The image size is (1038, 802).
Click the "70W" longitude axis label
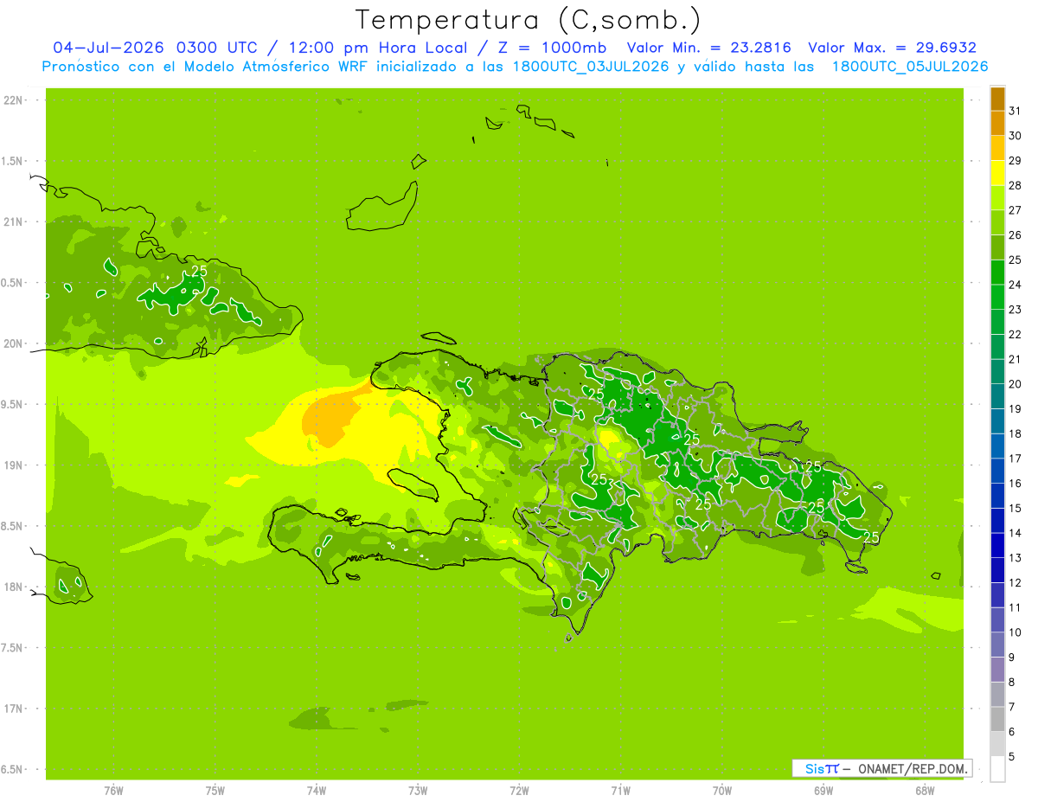[x=722, y=791]
